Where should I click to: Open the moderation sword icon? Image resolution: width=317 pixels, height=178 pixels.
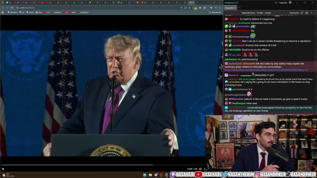click(302, 13)
